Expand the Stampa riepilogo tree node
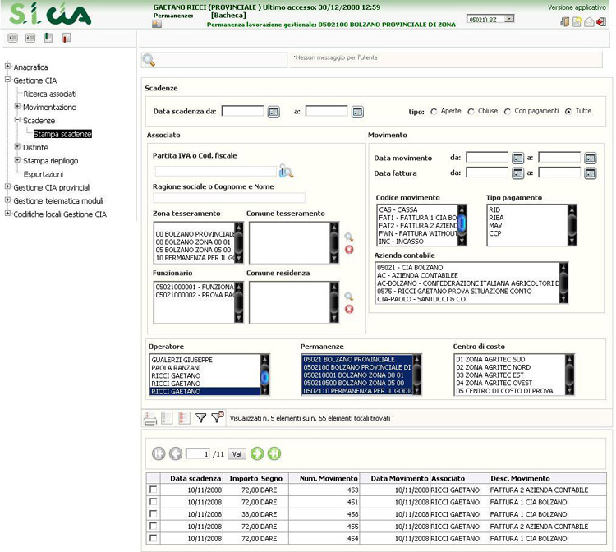This screenshot has width=616, height=552. pyautogui.click(x=17, y=160)
